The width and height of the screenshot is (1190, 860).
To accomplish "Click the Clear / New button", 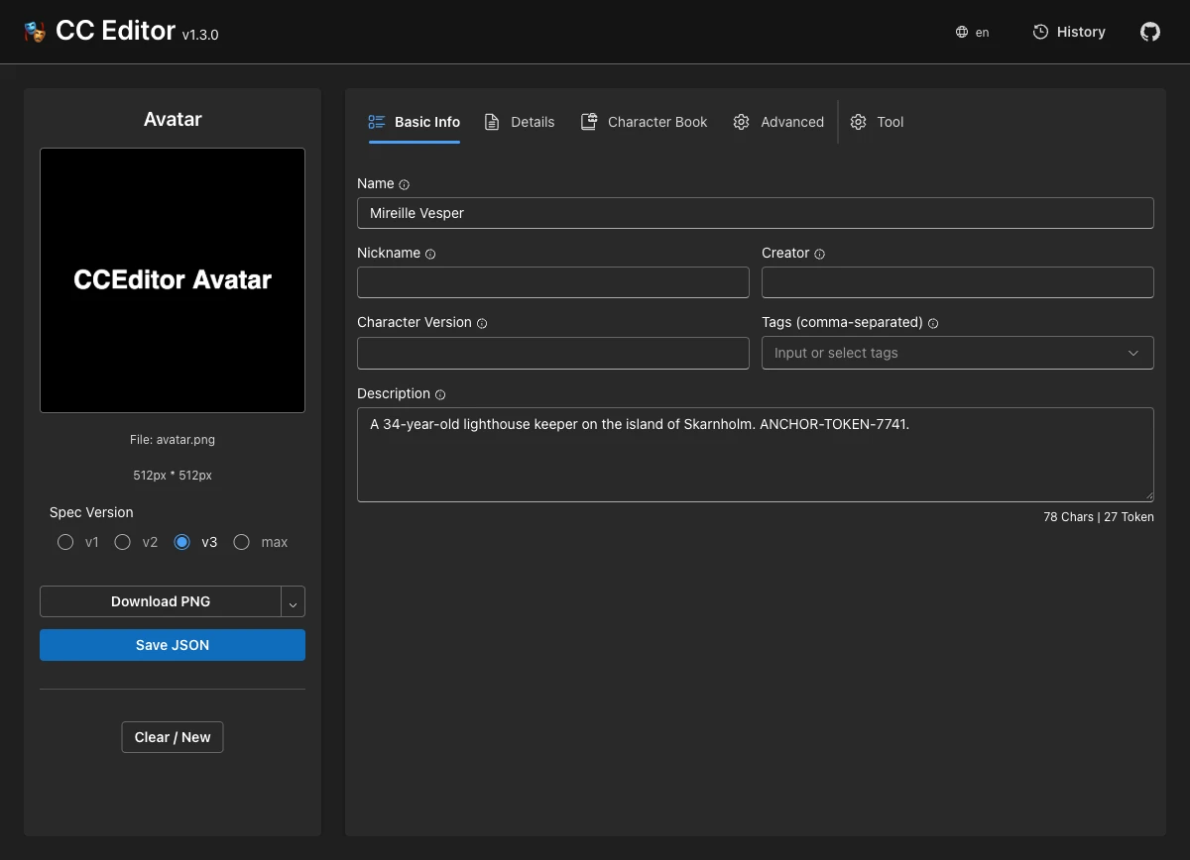I will click(173, 737).
